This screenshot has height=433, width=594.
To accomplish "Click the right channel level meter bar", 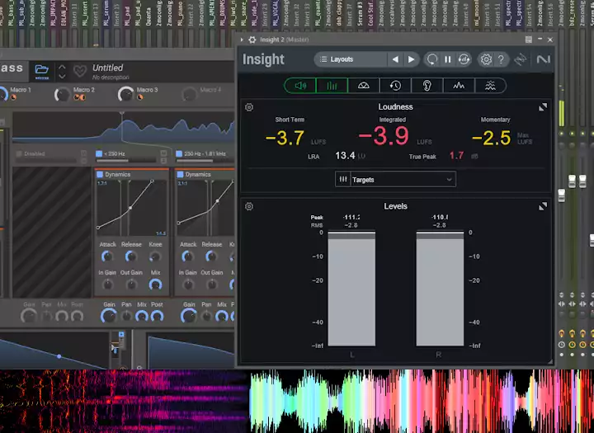I will (x=440, y=289).
